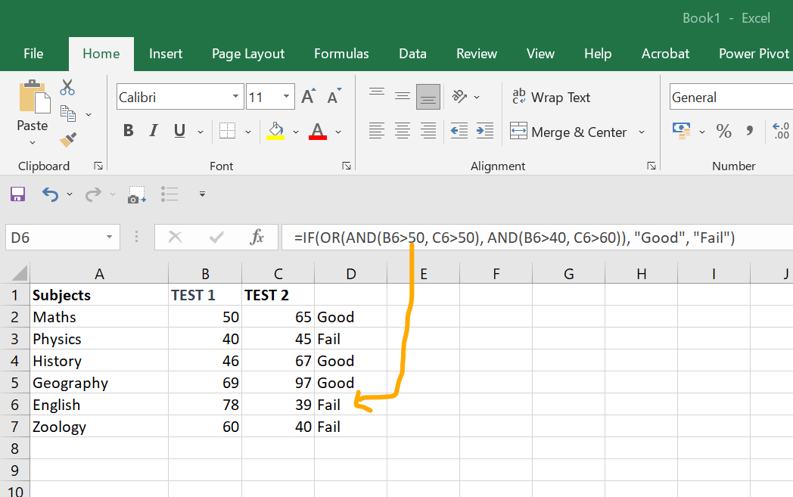Click the Redo arrow

(93, 194)
